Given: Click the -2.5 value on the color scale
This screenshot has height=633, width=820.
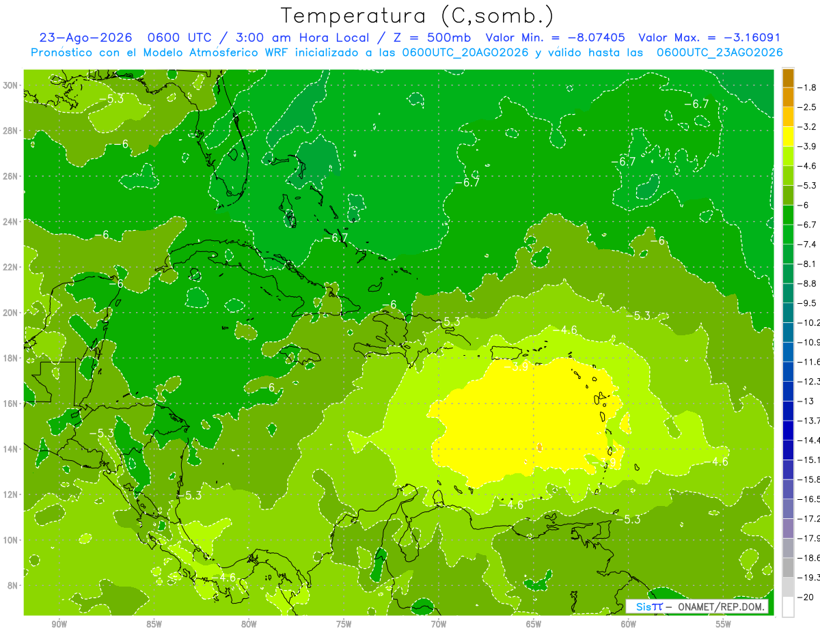Looking at the screenshot, I should [x=808, y=107].
